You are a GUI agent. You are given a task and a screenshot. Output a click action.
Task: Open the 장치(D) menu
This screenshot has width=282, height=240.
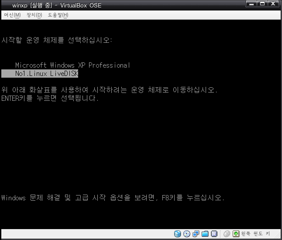[x=34, y=15]
